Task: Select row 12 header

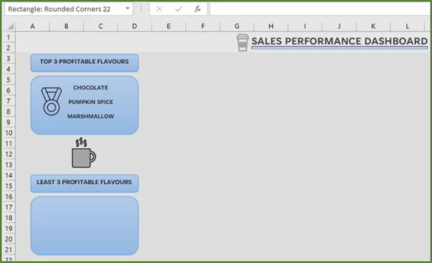Action: [x=9, y=154]
